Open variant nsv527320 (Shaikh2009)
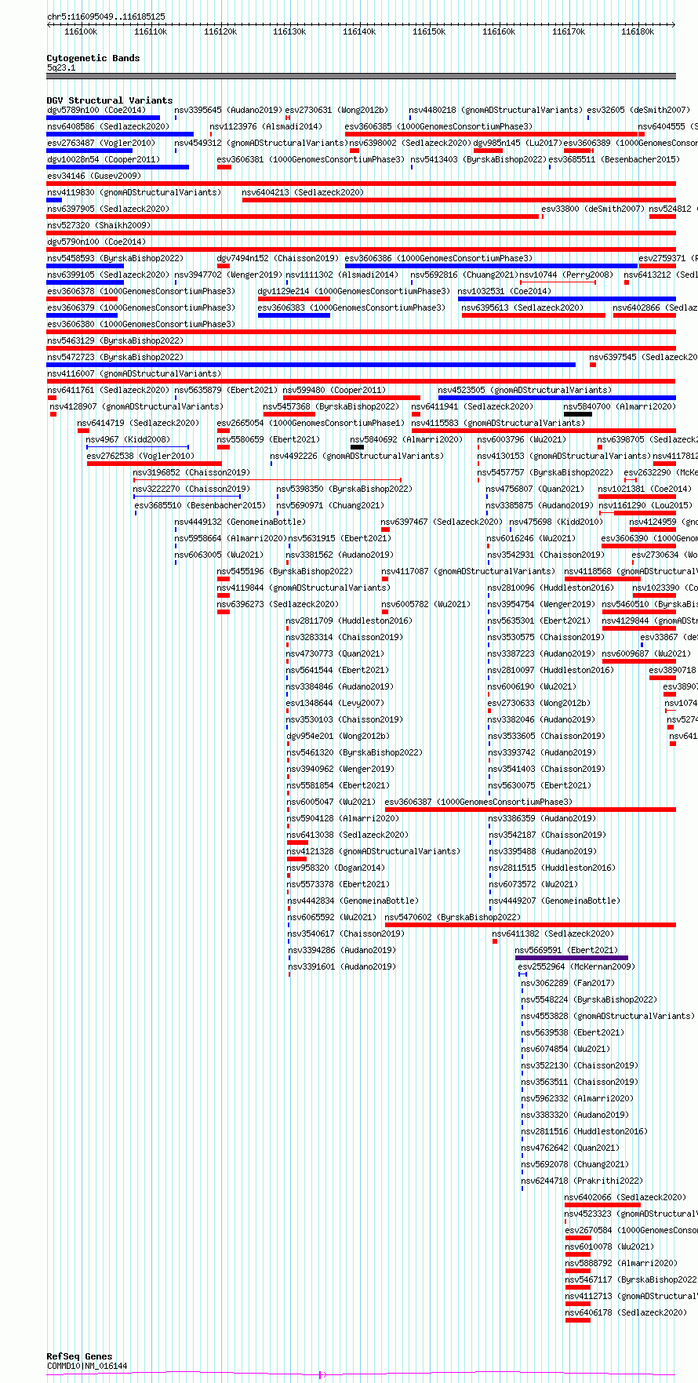Viewport: 698px width, 1383px height. point(97,225)
